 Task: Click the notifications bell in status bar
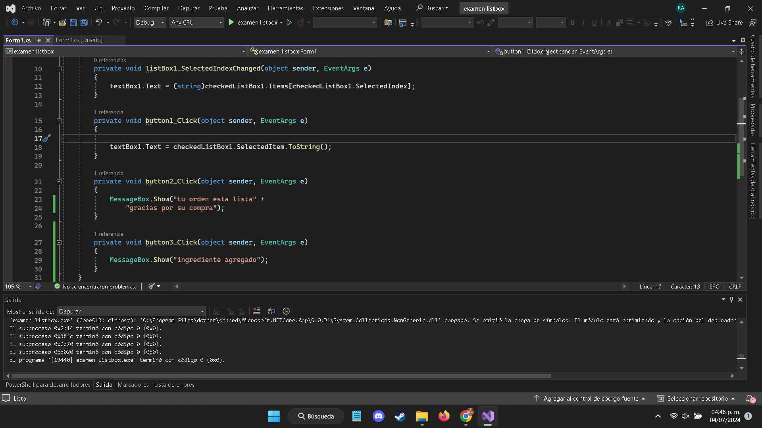pos(749,399)
